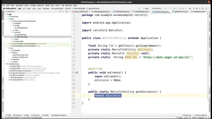Switch to the HolidayRepo.java tab

(x=141, y=12)
